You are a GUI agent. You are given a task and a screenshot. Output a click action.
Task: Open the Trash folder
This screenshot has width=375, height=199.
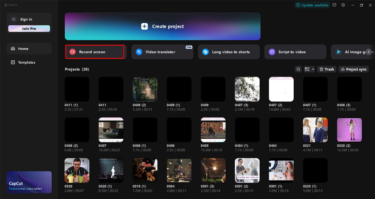[326, 69]
